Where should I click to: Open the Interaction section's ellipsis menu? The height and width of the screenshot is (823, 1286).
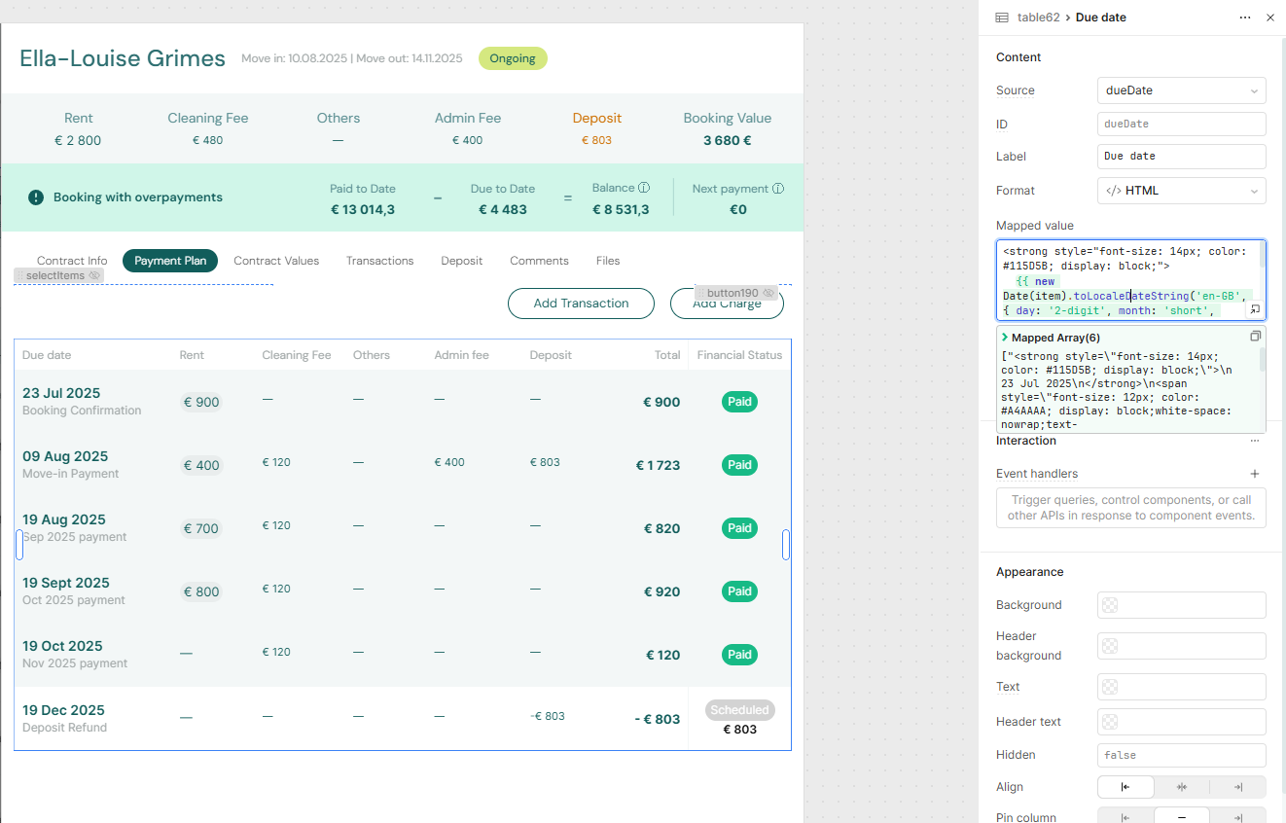(1254, 440)
